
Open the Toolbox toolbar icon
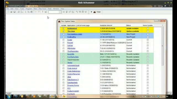pyautogui.click(x=86, y=12)
